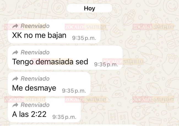The width and height of the screenshot is (179, 126).
Task: Select the message text "Tengo demasiada sed"
Action: point(50,62)
